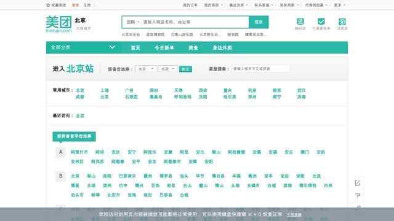Select 泊头市 in the B city list
Image resolution: width=394 pixels, height=221 pixels.
coord(77,195)
